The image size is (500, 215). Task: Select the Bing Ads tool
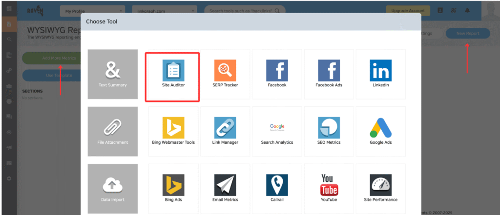pyautogui.click(x=173, y=189)
